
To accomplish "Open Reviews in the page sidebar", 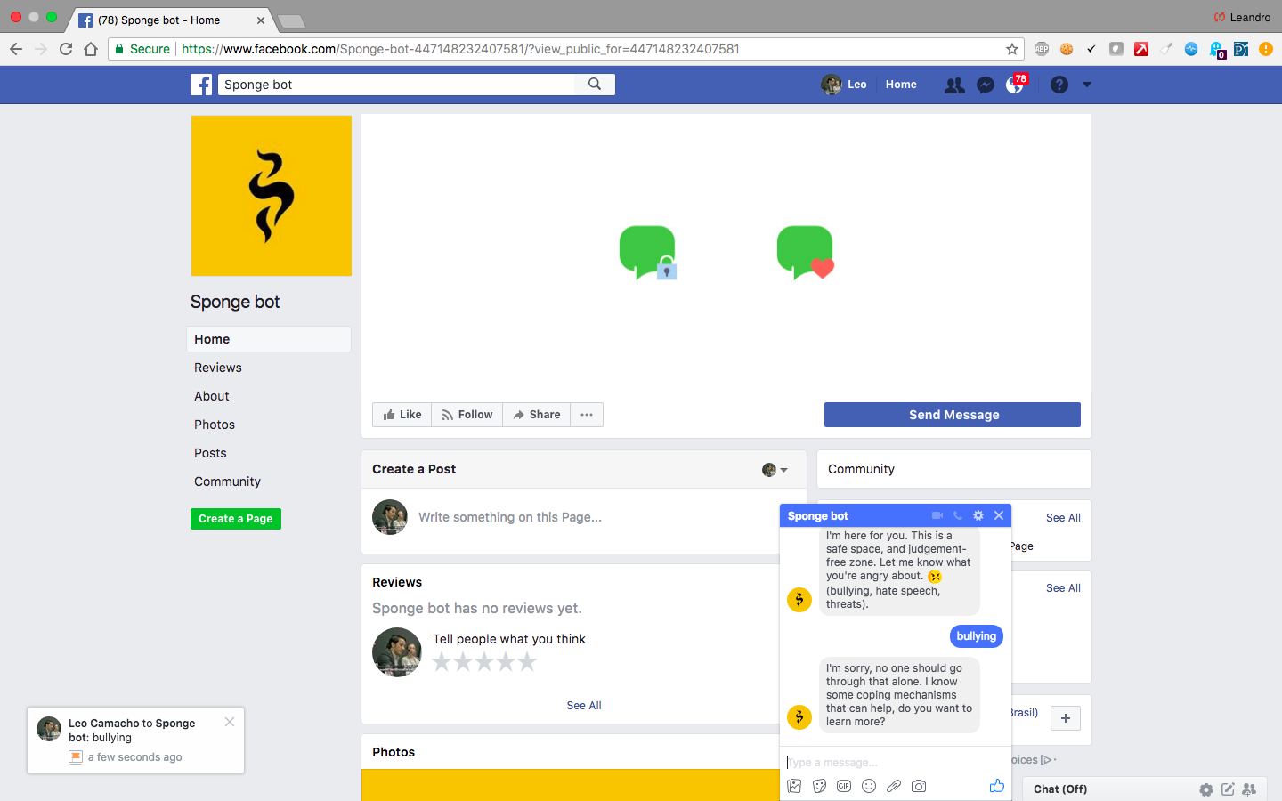I will pyautogui.click(x=218, y=368).
